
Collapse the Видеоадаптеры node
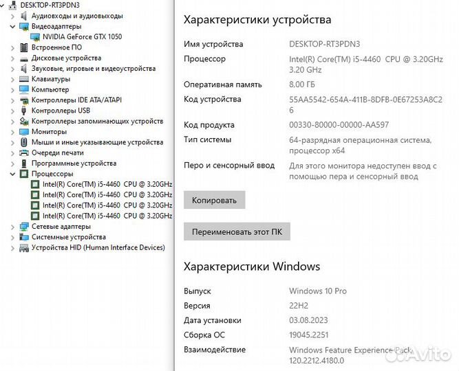12,27
